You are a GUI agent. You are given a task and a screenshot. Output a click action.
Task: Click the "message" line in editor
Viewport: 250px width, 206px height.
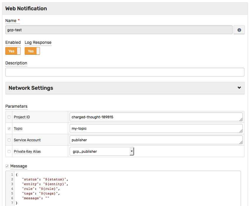[x=36, y=198]
